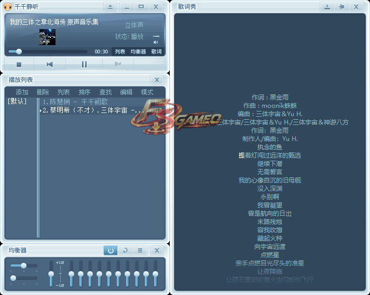Skip to the next track

click(118, 64)
